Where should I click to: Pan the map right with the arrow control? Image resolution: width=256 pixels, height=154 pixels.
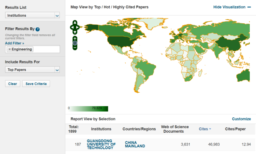tap(78, 27)
